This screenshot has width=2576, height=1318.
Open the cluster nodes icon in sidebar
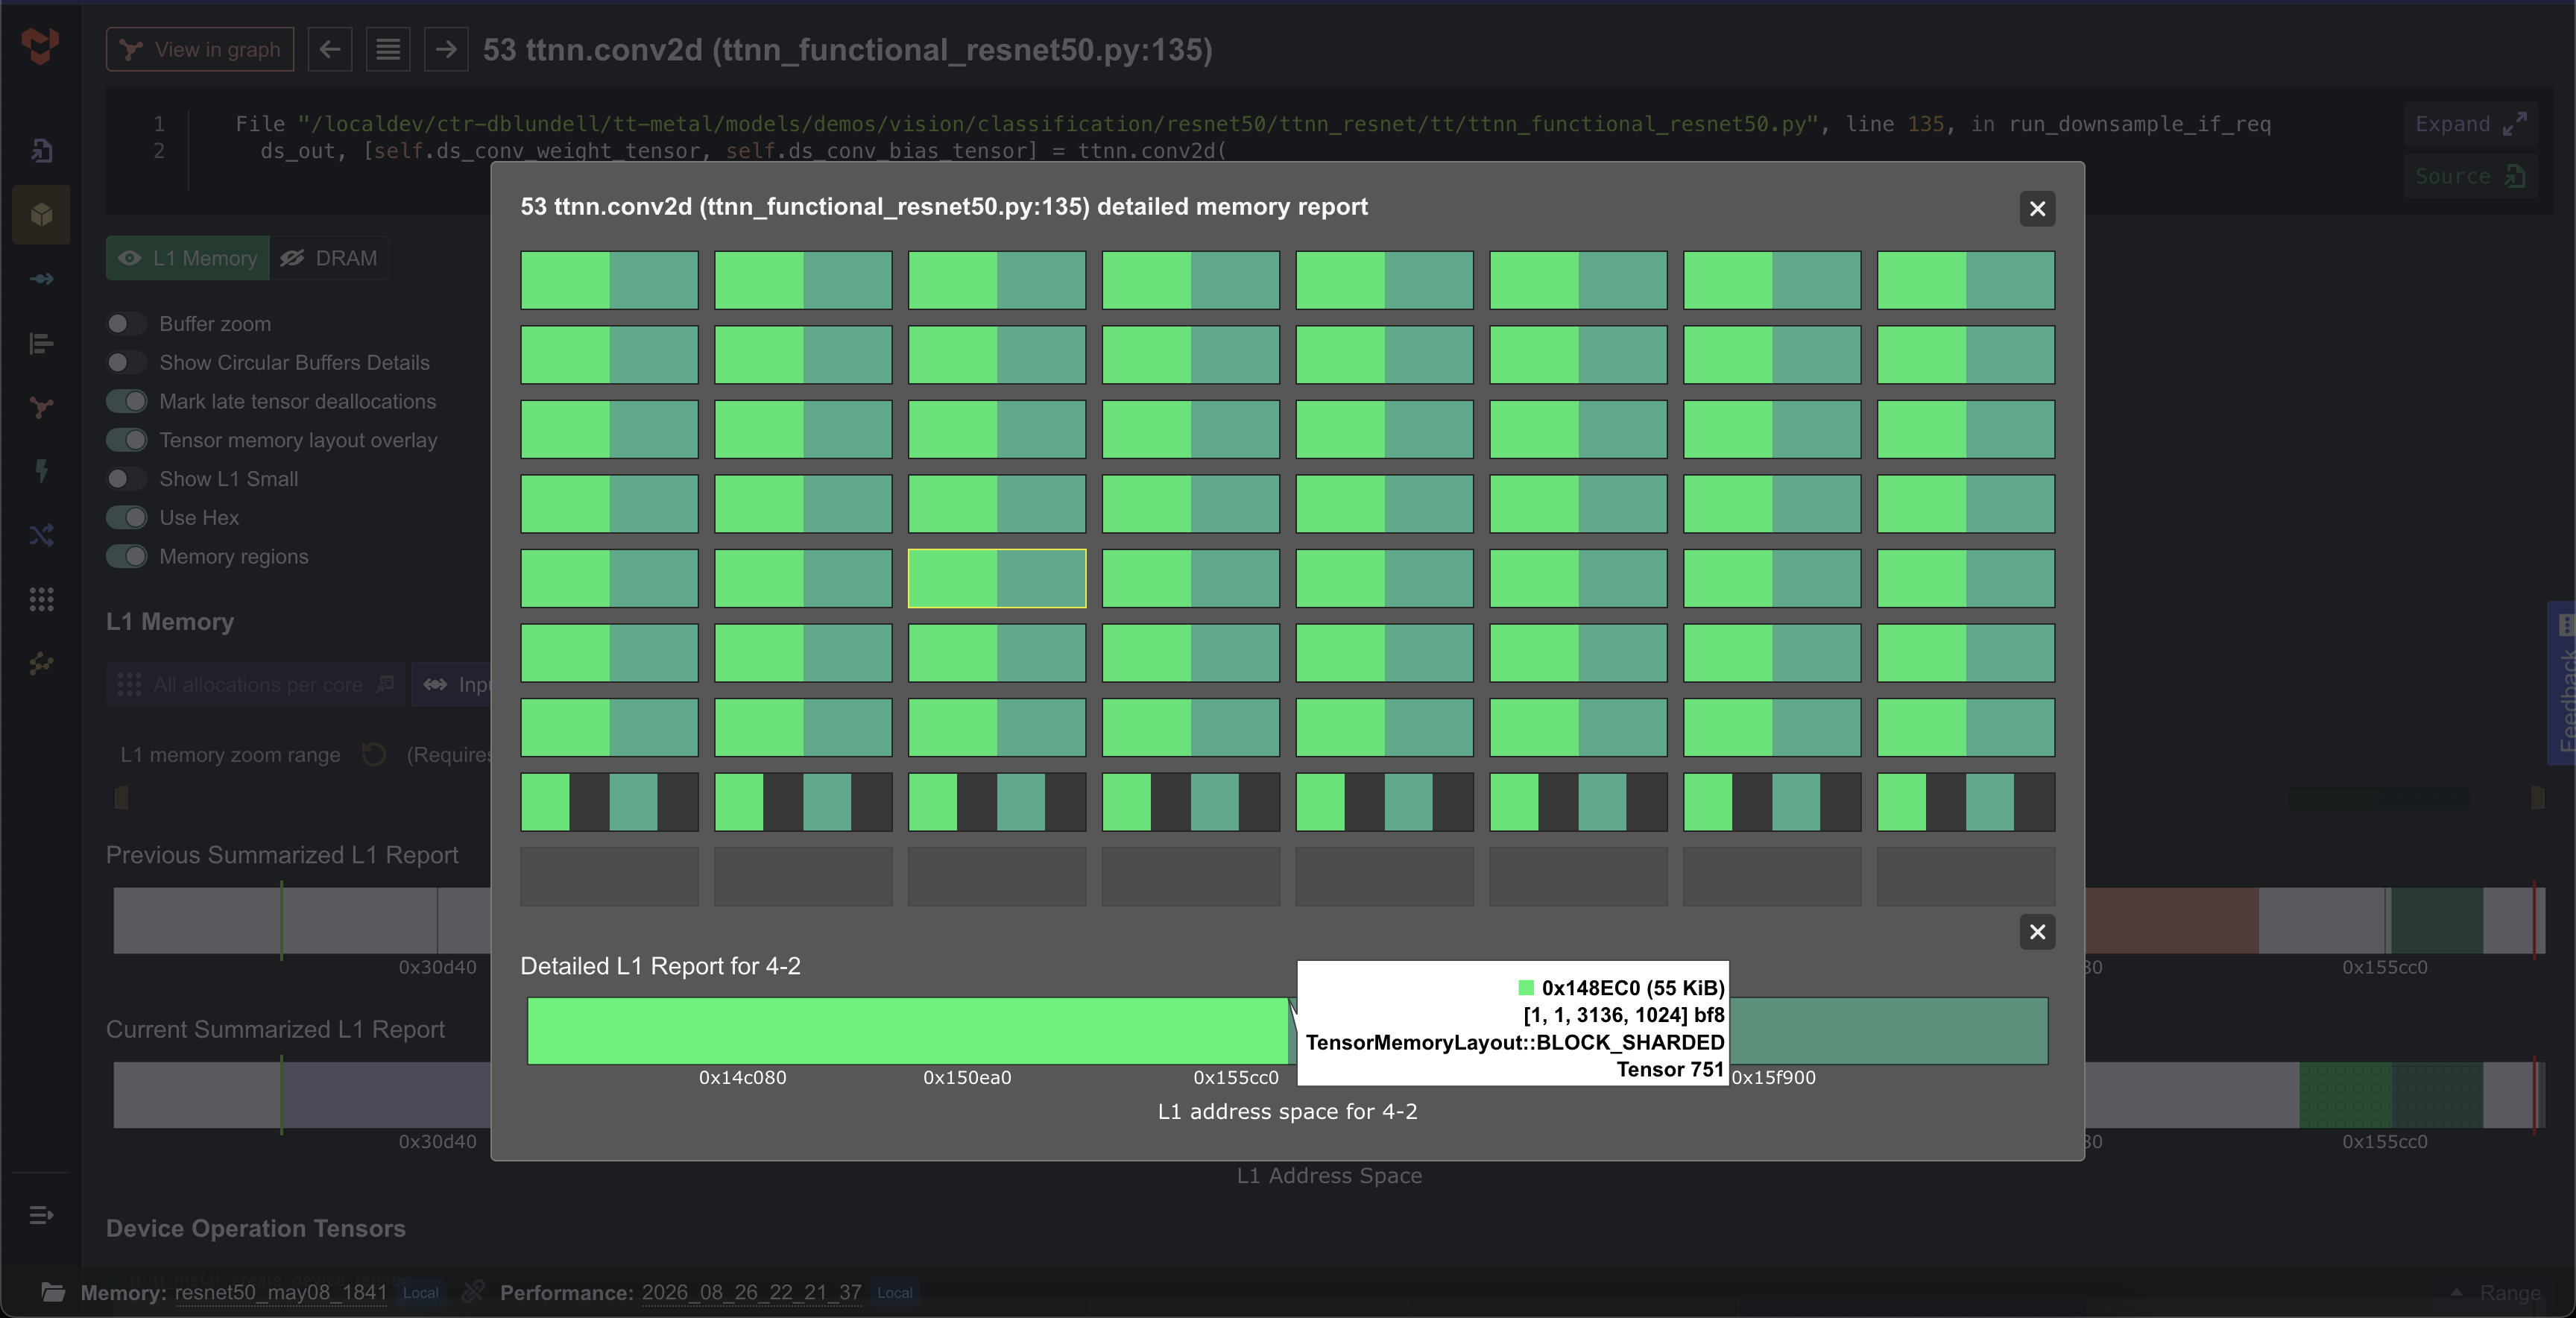[x=41, y=663]
